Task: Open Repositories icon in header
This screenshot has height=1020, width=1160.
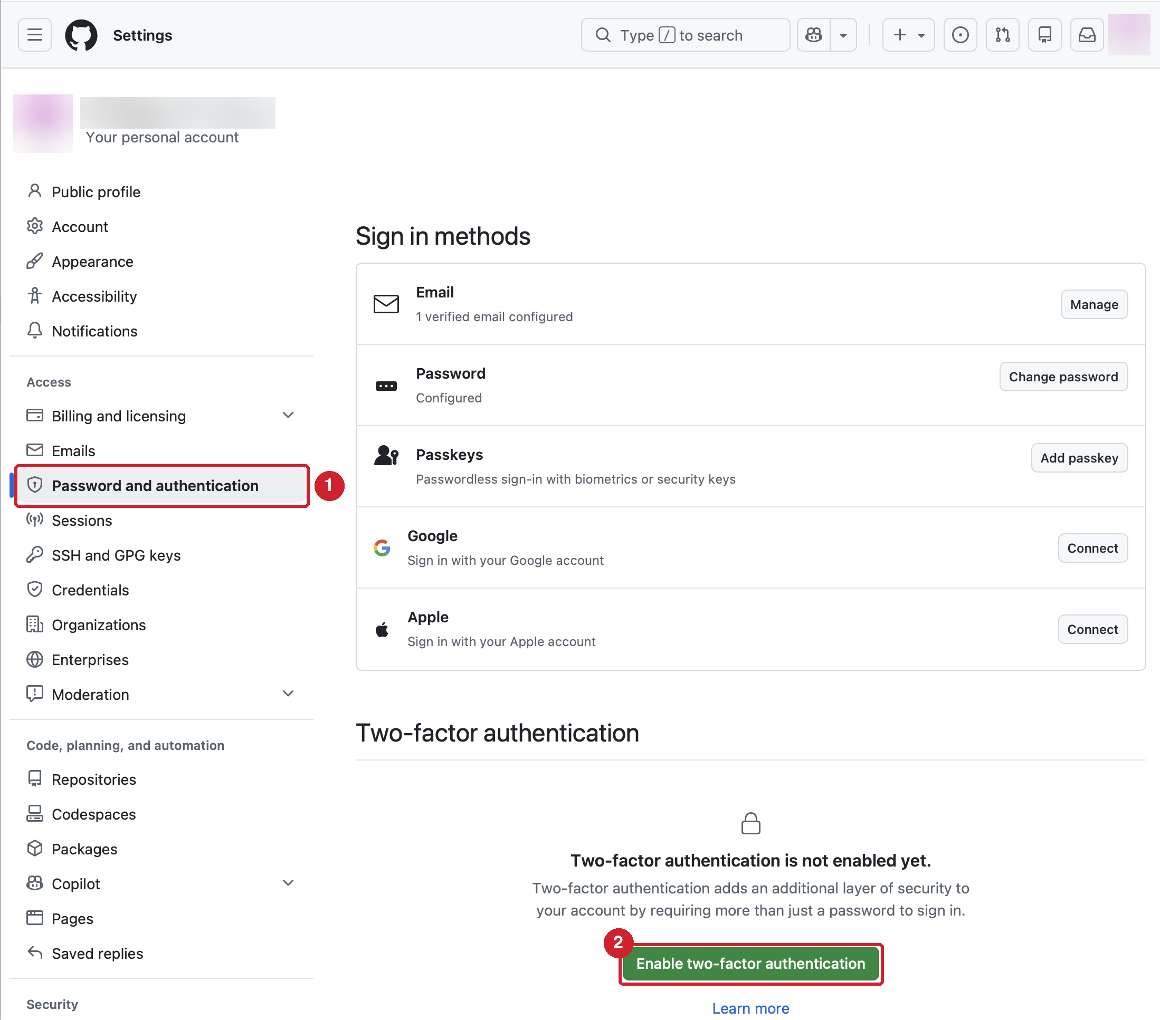Action: coord(1045,35)
